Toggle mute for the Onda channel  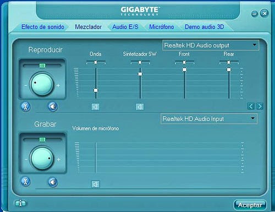96,107
